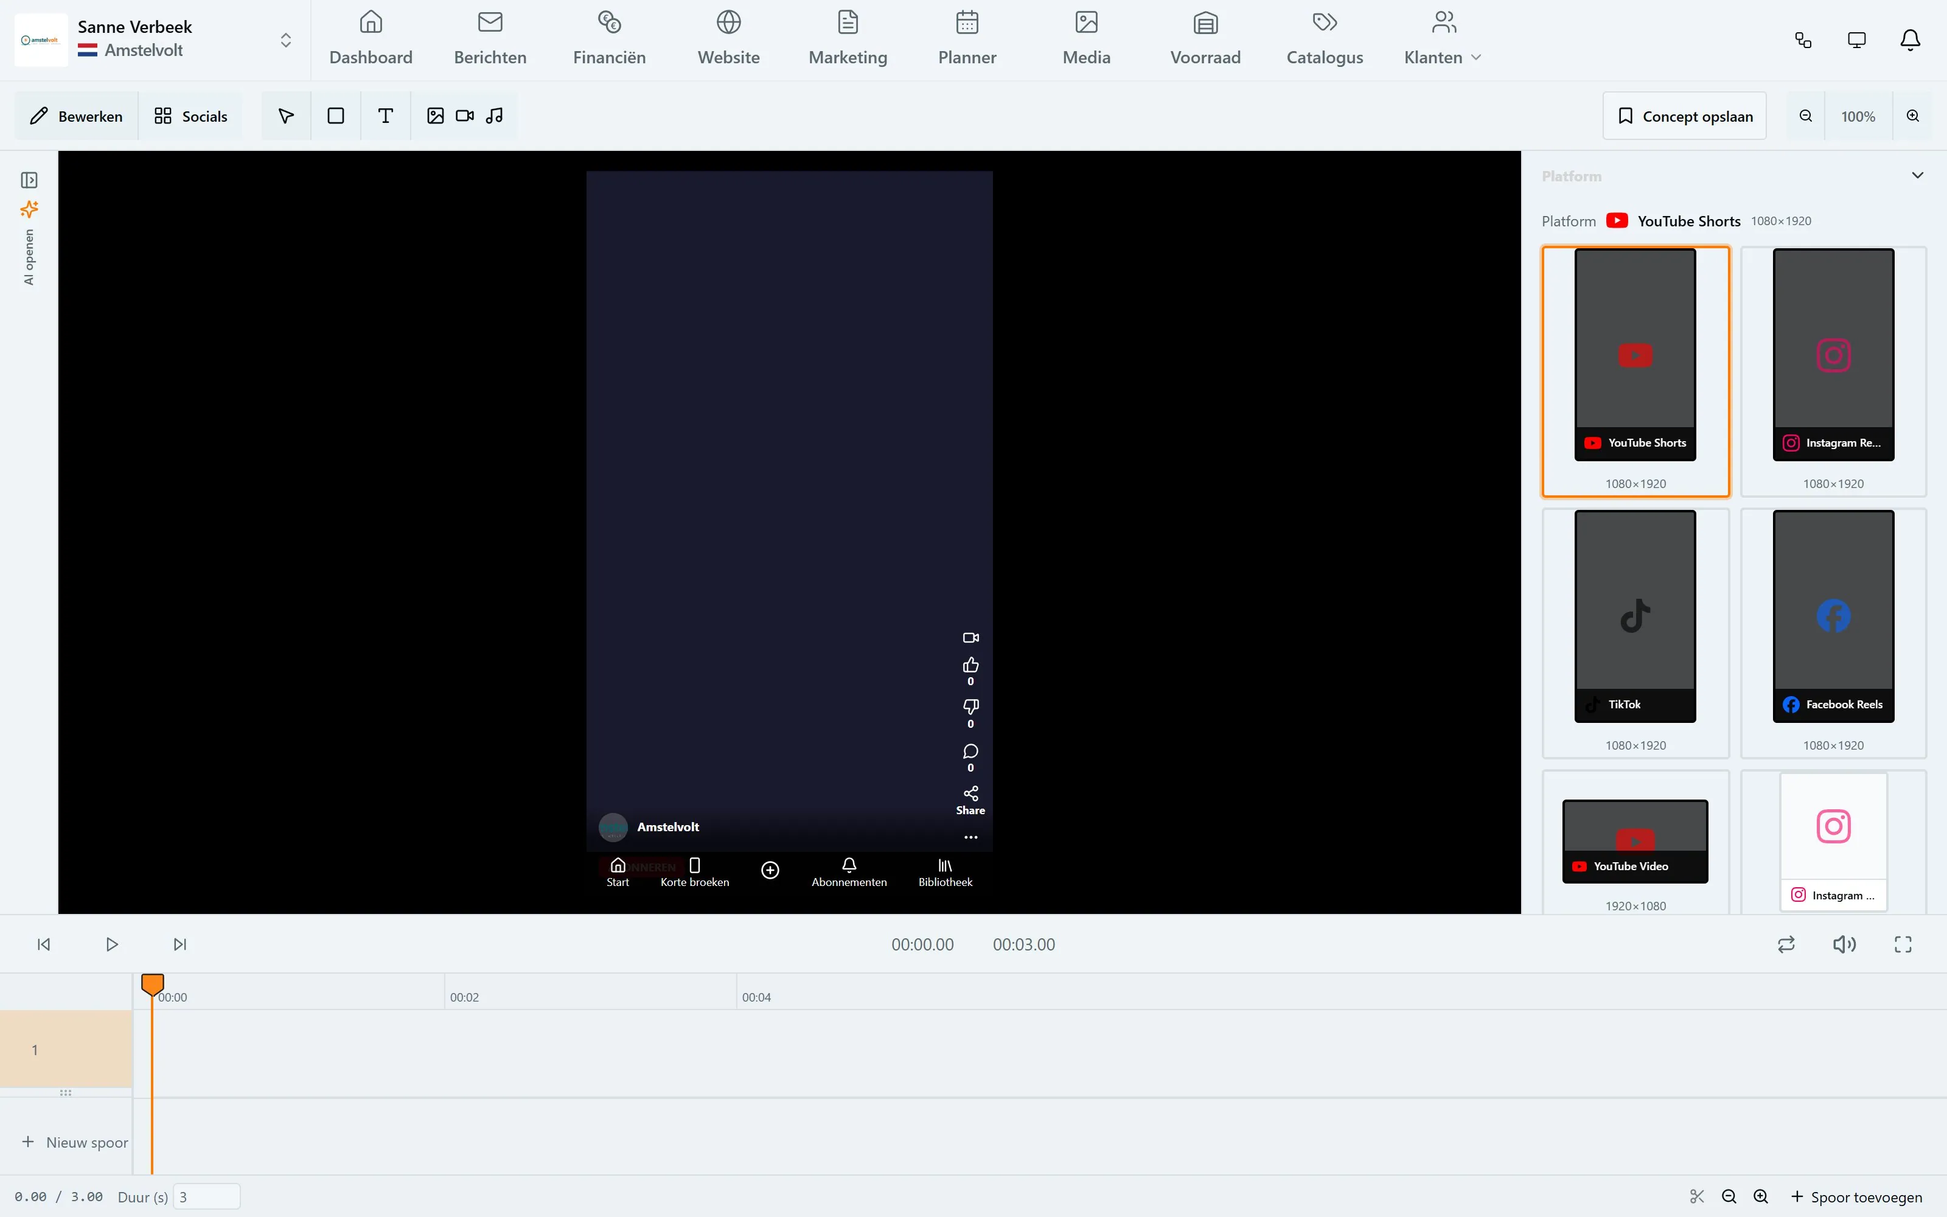Collapse the Platform panel chevron

(x=1918, y=175)
